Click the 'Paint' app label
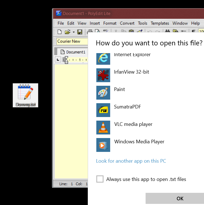This screenshot has width=204, height=205. [119, 89]
